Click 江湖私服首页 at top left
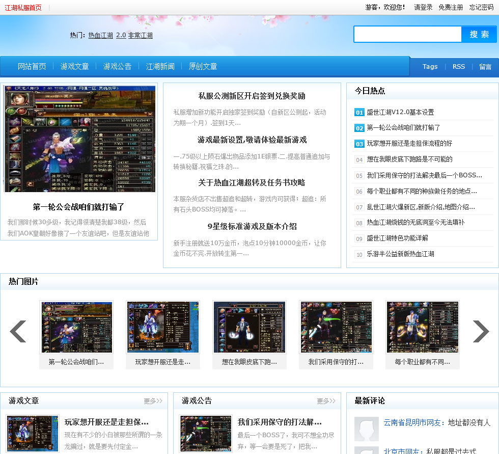The height and width of the screenshot is (454, 499). (x=23, y=8)
